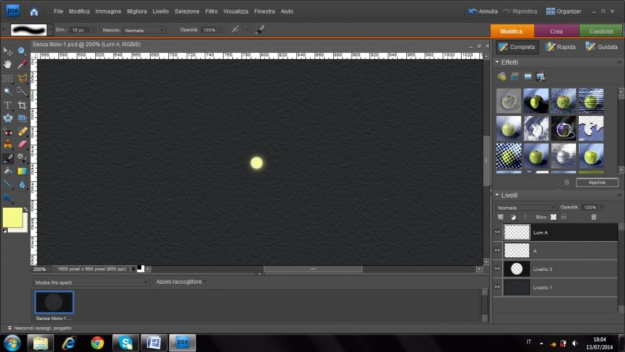The height and width of the screenshot is (352, 625).
Task: Select the Zoom tool in the toolbox
Action: (22, 51)
